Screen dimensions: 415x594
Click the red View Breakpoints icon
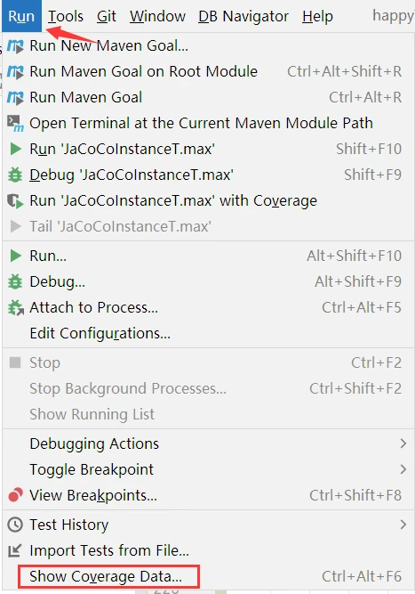[x=15, y=495]
